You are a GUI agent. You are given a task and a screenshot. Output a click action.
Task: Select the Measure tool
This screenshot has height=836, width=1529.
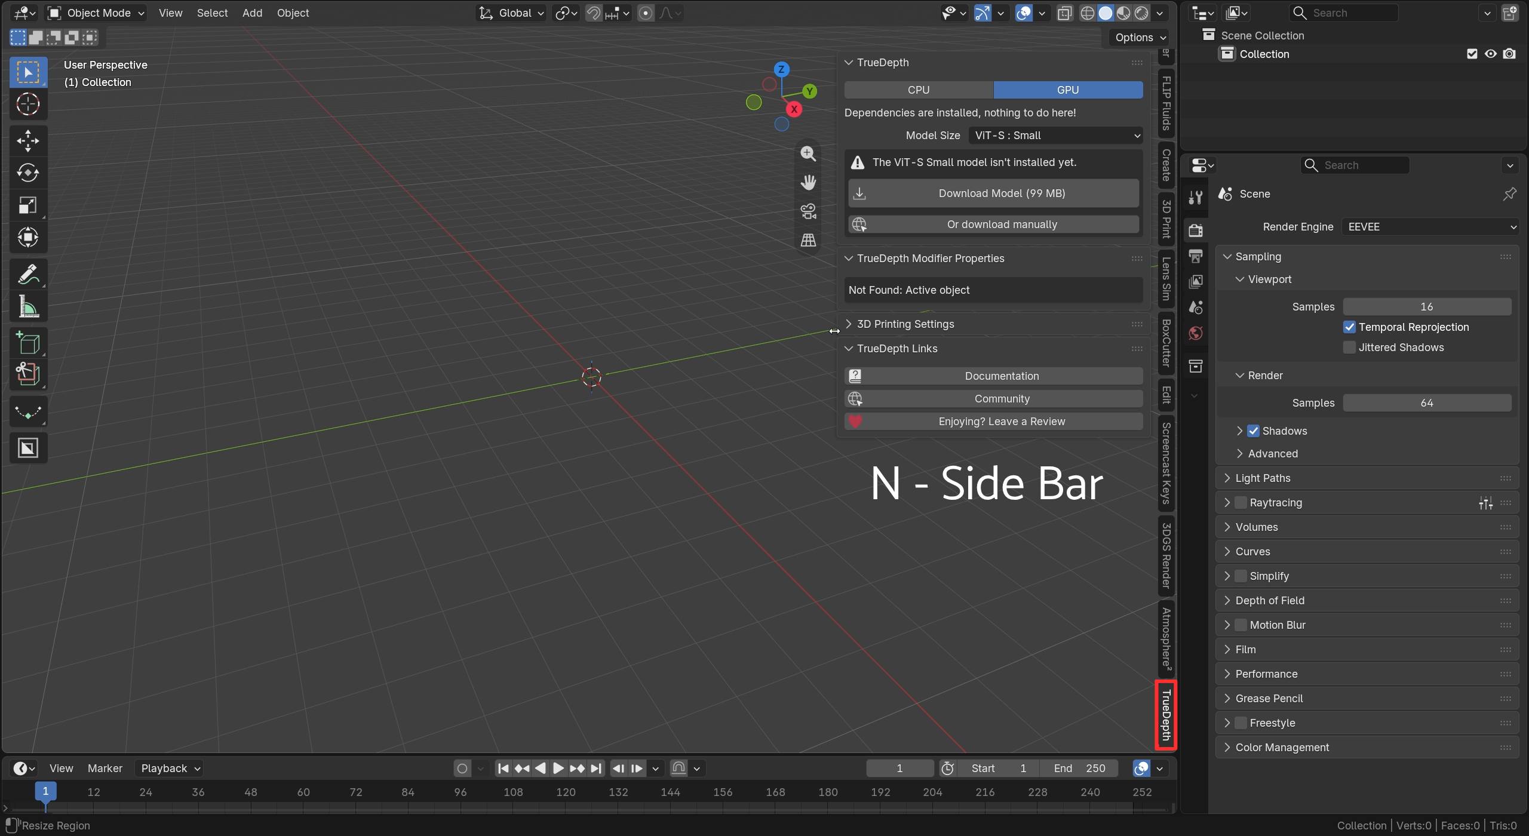[x=27, y=307]
